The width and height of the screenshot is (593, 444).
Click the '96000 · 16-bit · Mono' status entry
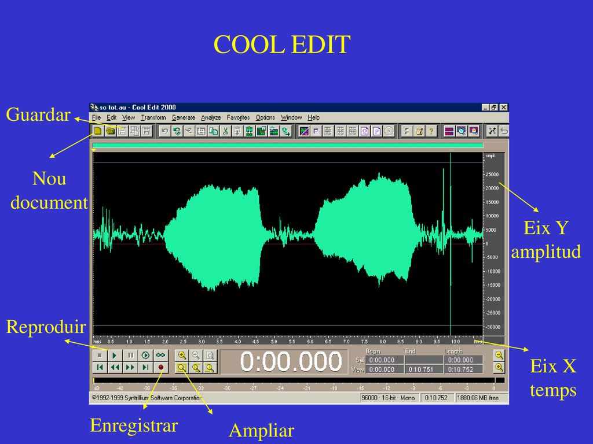pos(389,398)
